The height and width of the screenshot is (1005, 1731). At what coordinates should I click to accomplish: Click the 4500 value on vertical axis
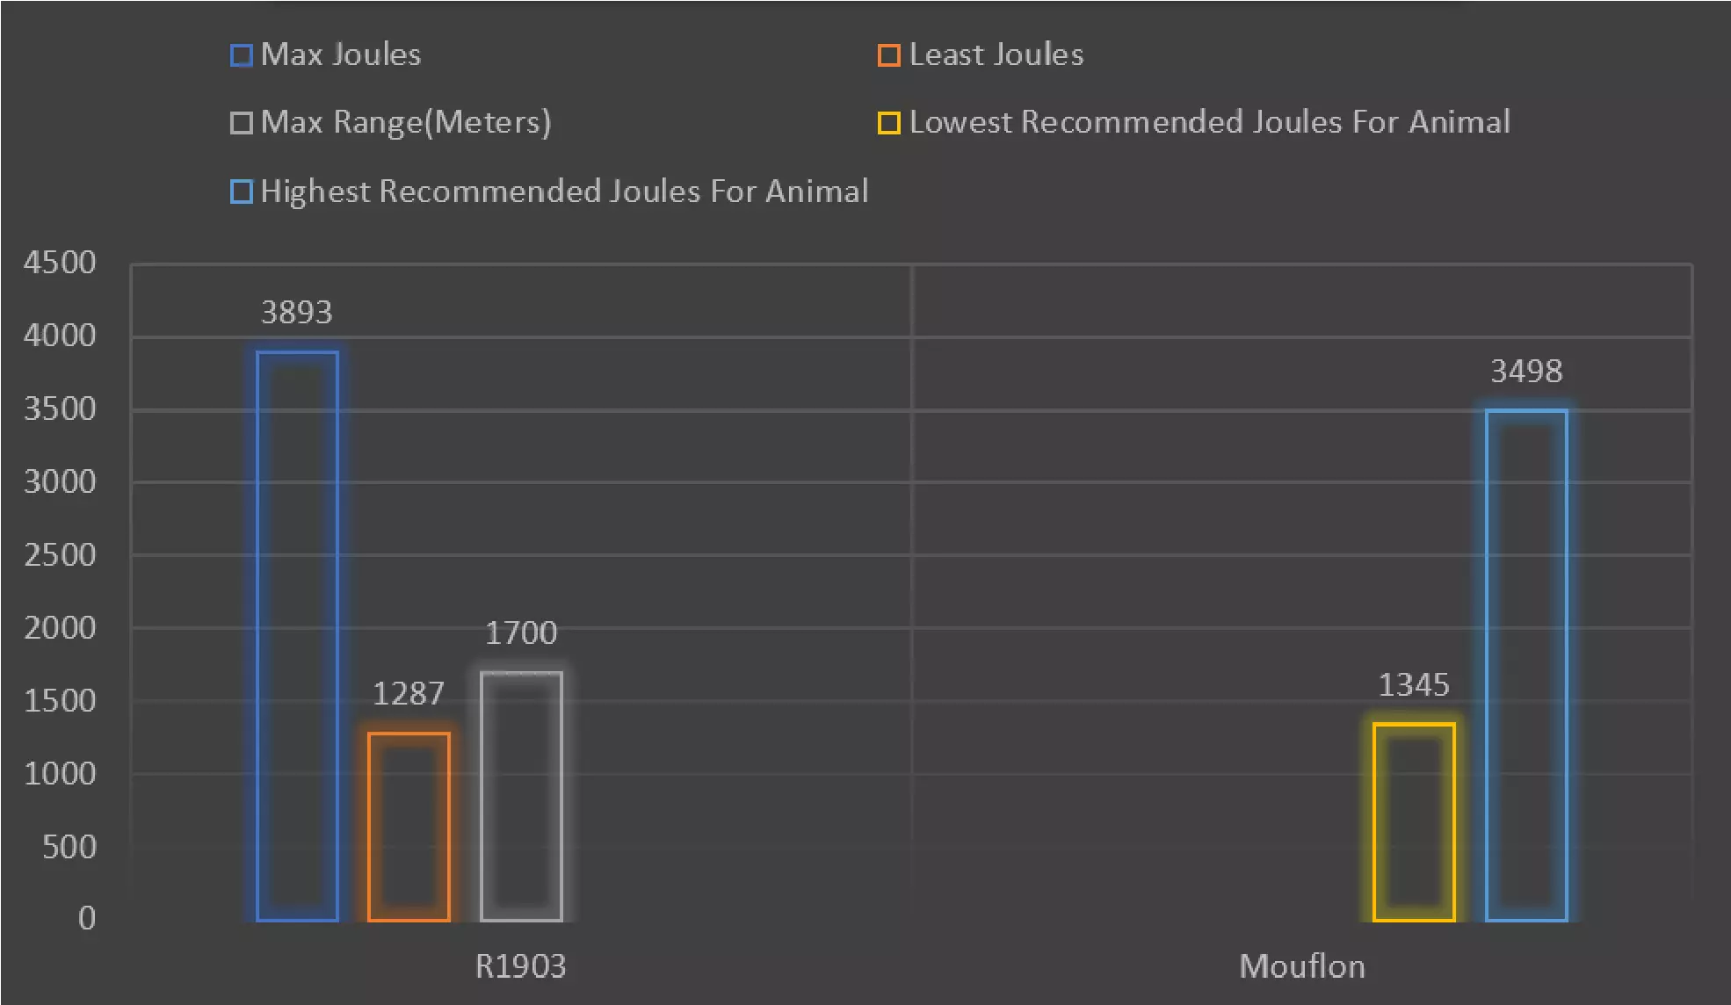pos(60,263)
